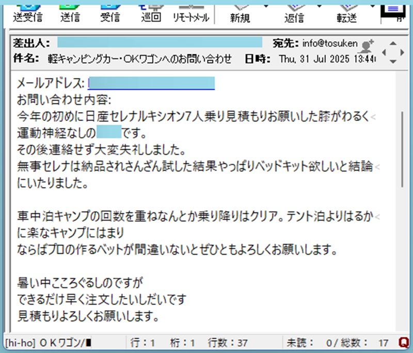Screen dimensions: 413x353
Task: Click the 送信 (send) toolbar button
Action: [69, 12]
